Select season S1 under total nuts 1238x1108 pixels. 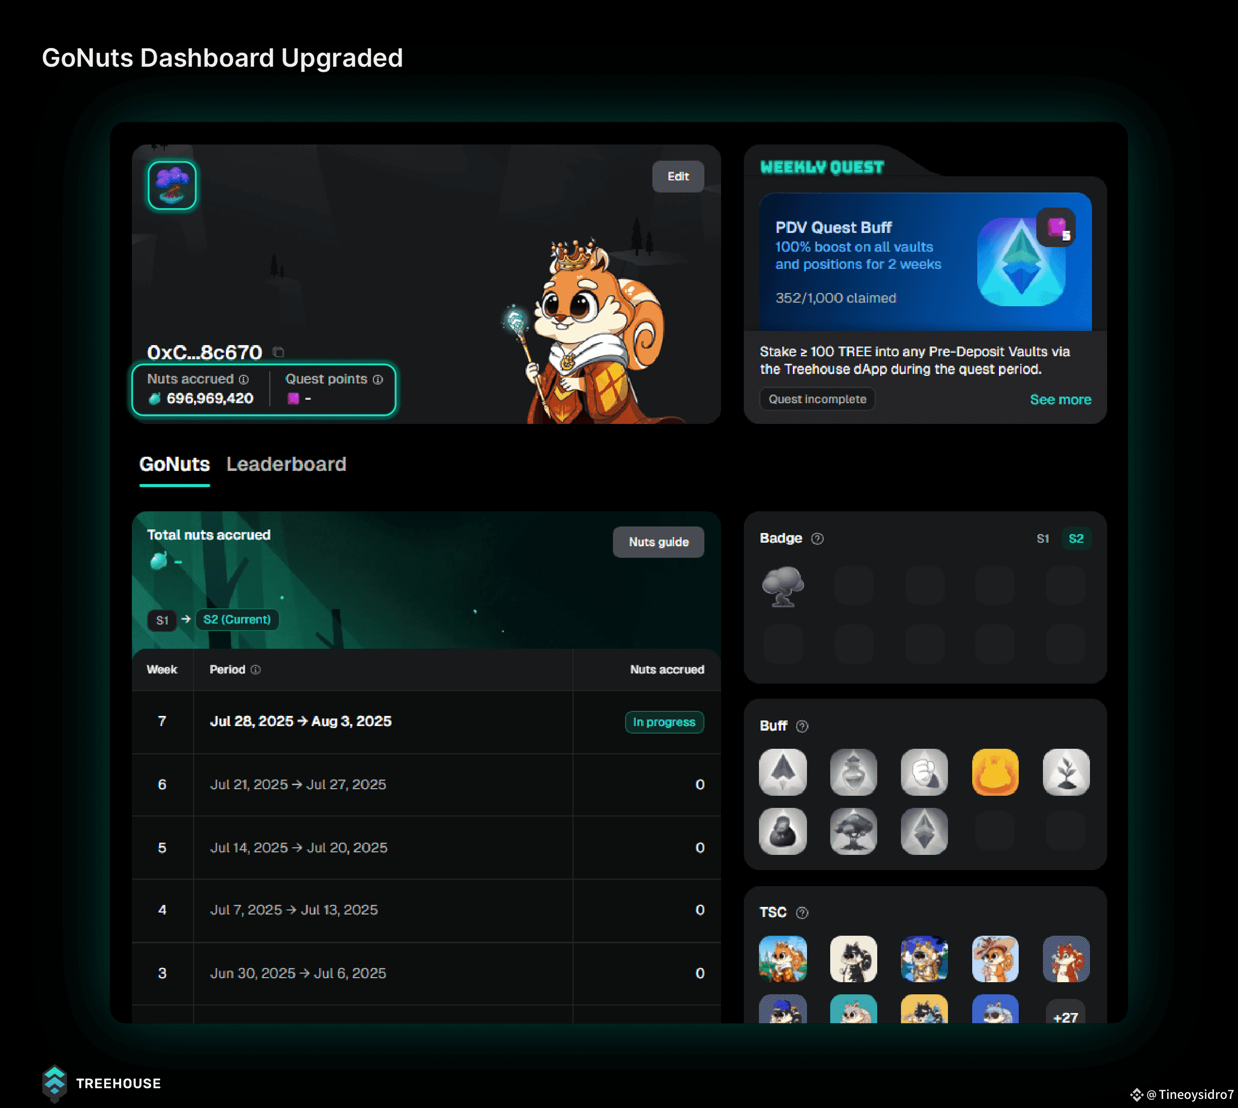click(162, 620)
